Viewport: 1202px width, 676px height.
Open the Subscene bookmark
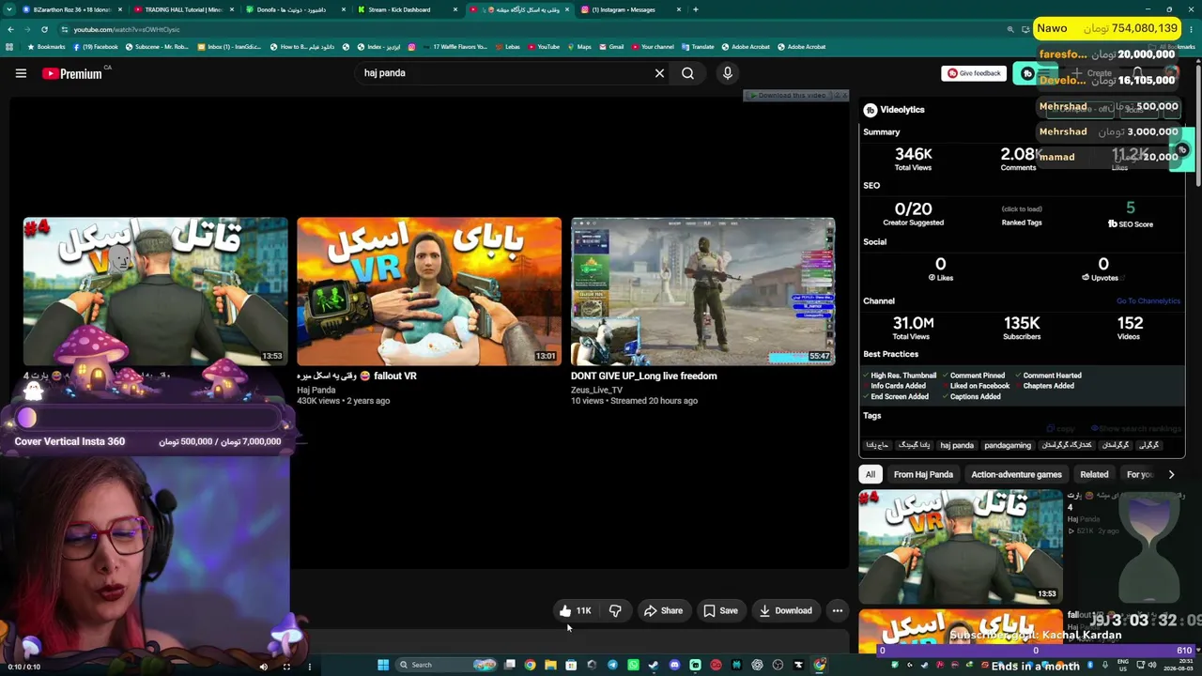click(157, 47)
